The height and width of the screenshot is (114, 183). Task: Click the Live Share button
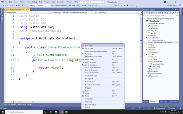point(172,5)
